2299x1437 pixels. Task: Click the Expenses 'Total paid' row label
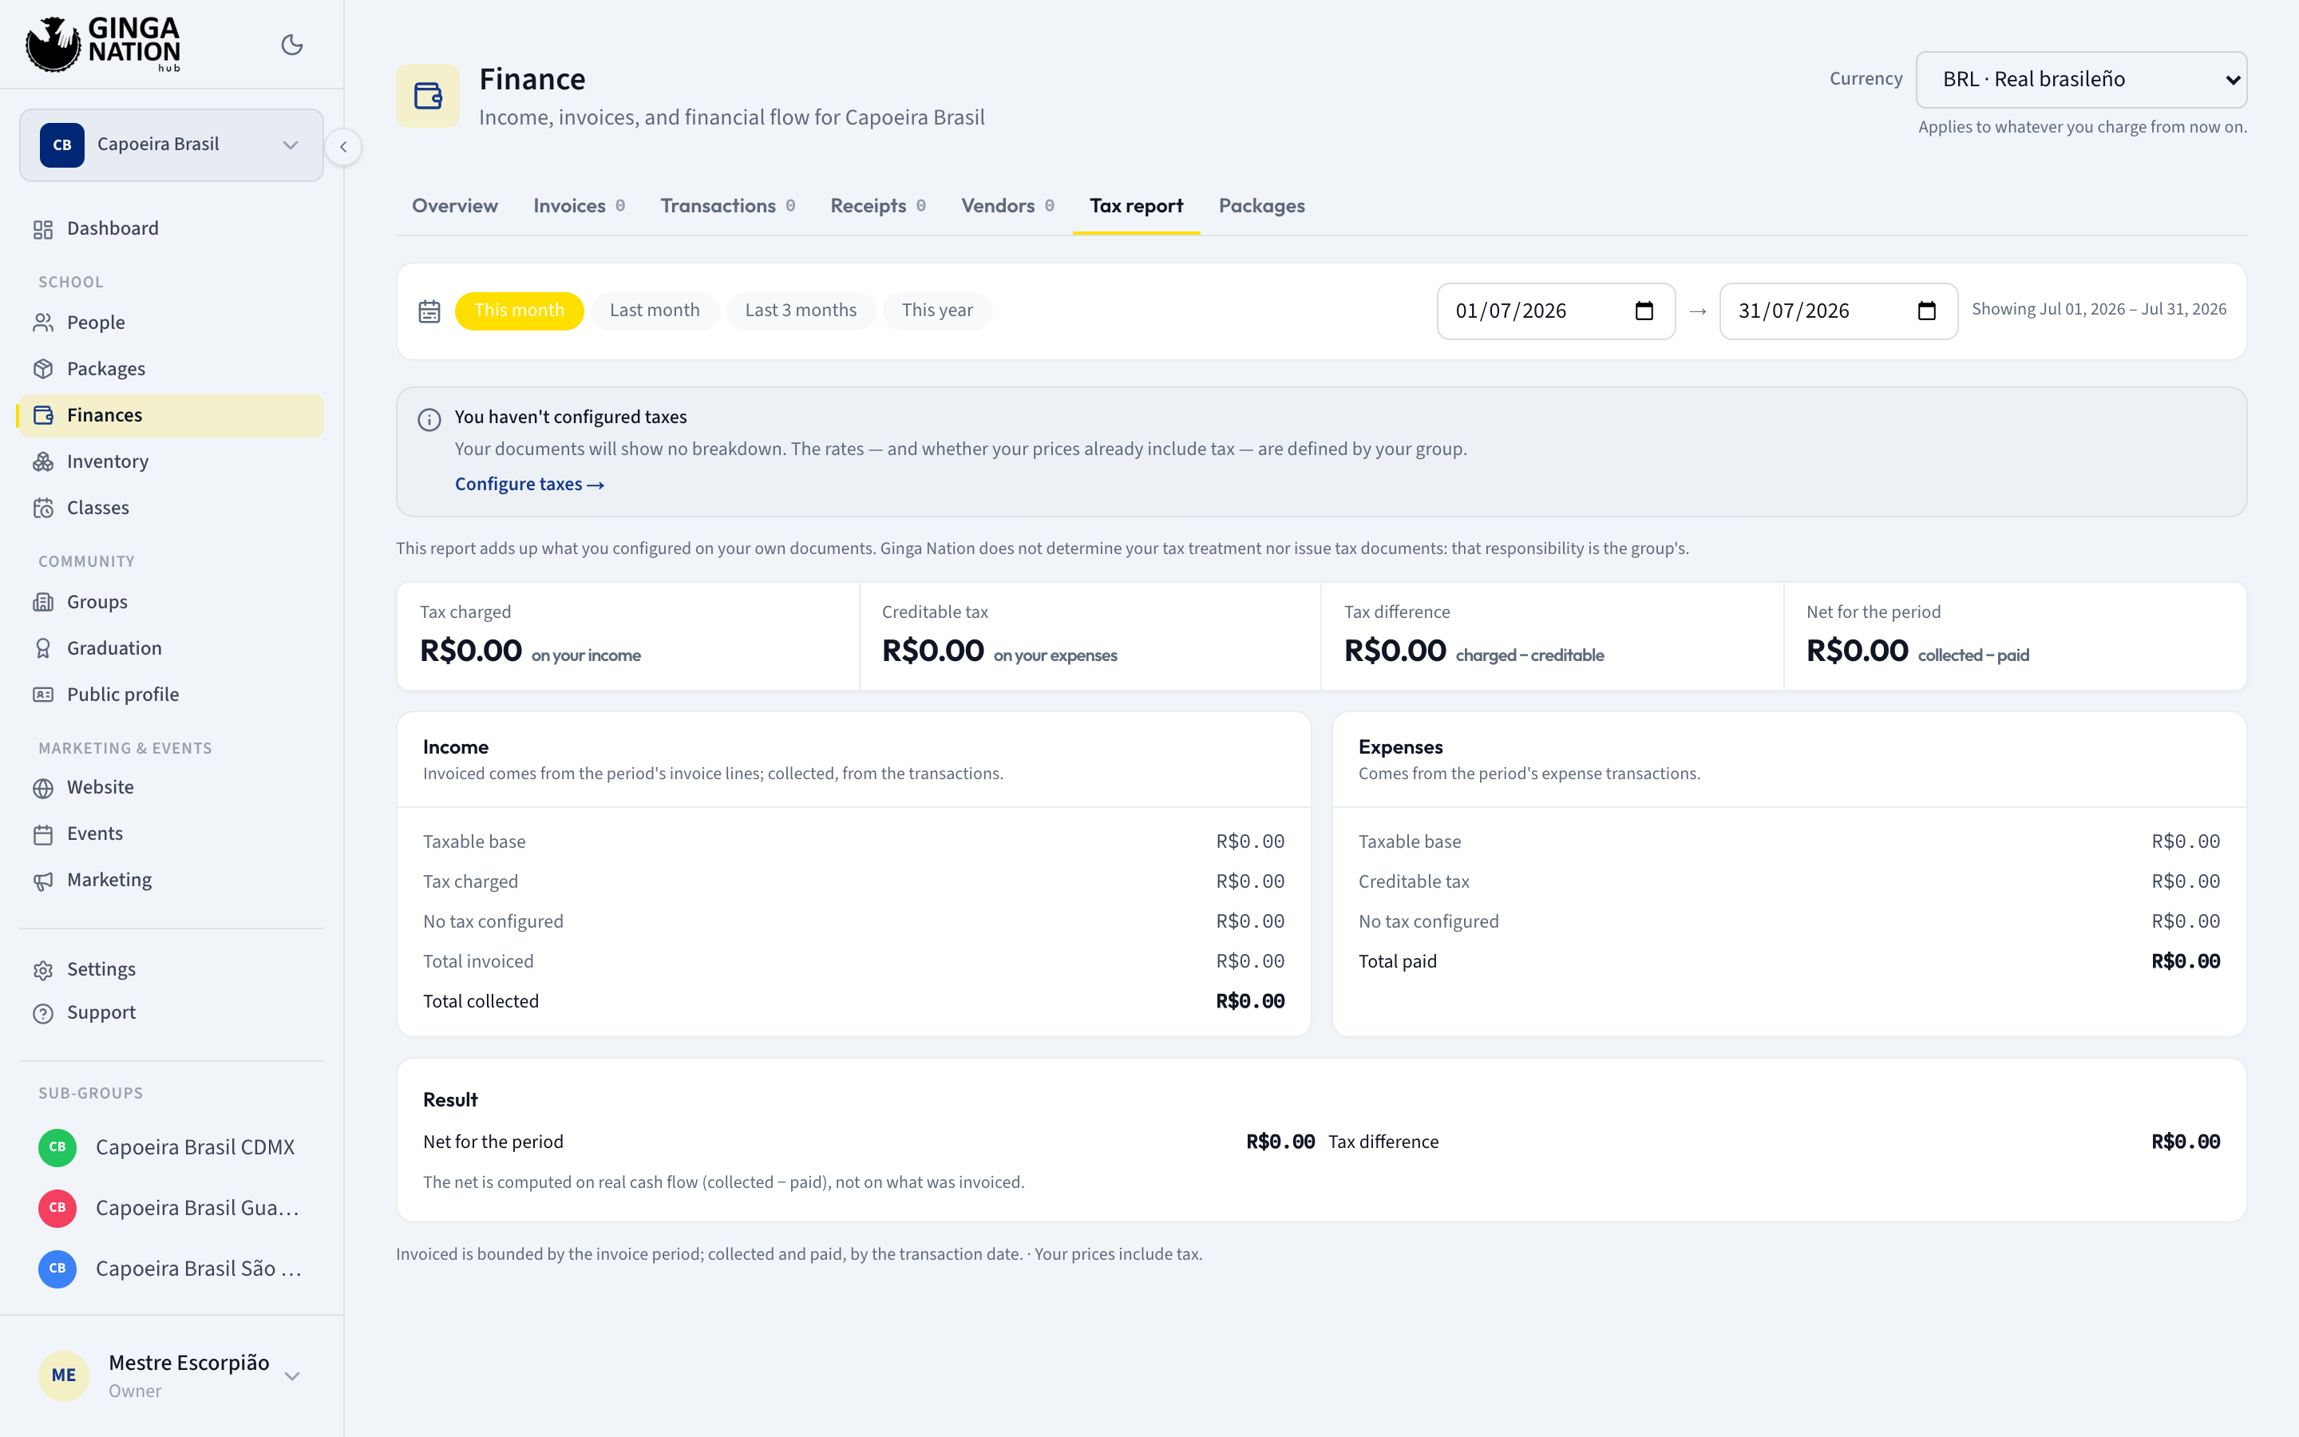1398,961
